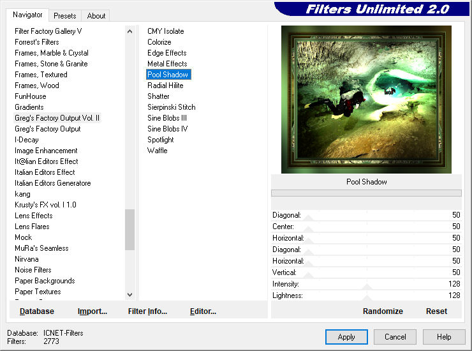Select Noise Filters category
This screenshot has width=472, height=351.
click(x=33, y=270)
